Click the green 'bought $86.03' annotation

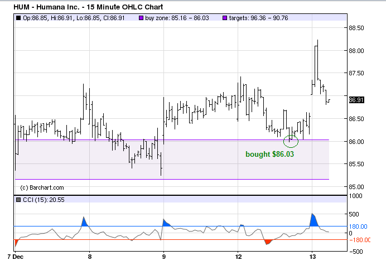(270, 154)
